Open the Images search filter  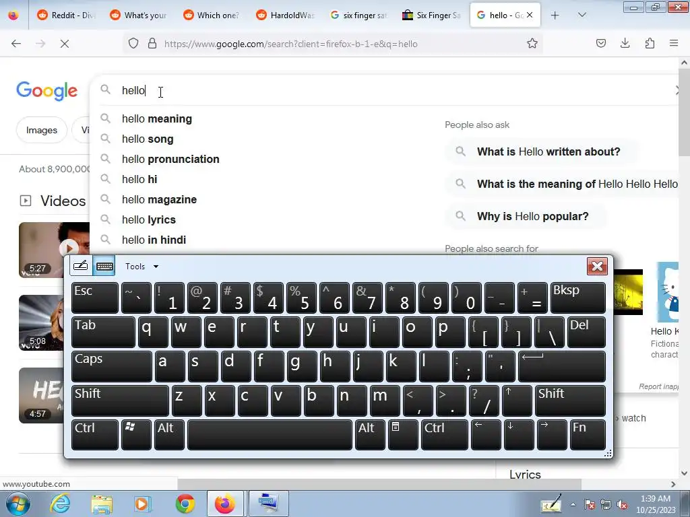click(41, 130)
